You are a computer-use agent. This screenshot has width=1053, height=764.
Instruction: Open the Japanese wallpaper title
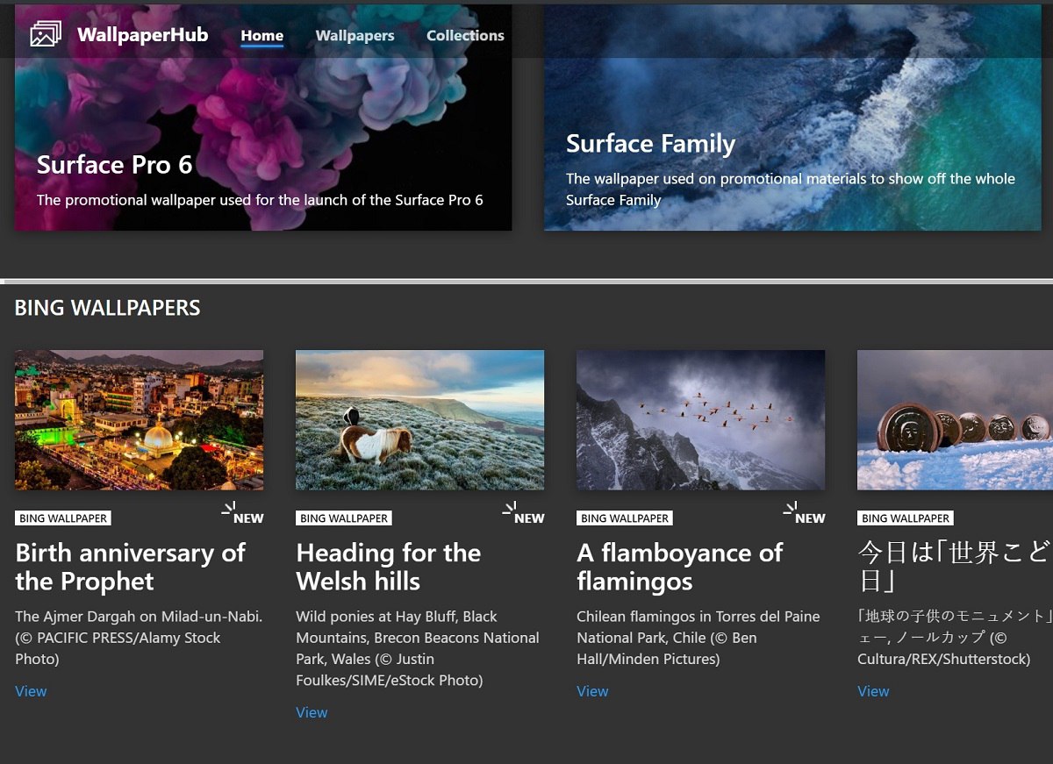point(955,567)
